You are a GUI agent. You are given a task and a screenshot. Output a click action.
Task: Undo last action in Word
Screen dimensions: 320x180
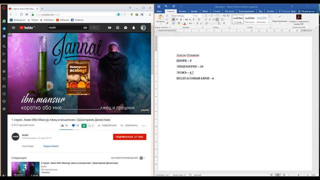[x=166, y=6]
